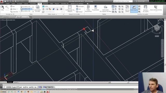Open the Anotação ribbon tab
This screenshot has height=93, width=166.
click(x=20, y=4)
